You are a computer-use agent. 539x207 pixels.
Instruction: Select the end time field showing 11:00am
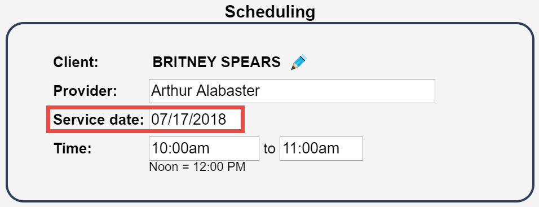coord(321,148)
